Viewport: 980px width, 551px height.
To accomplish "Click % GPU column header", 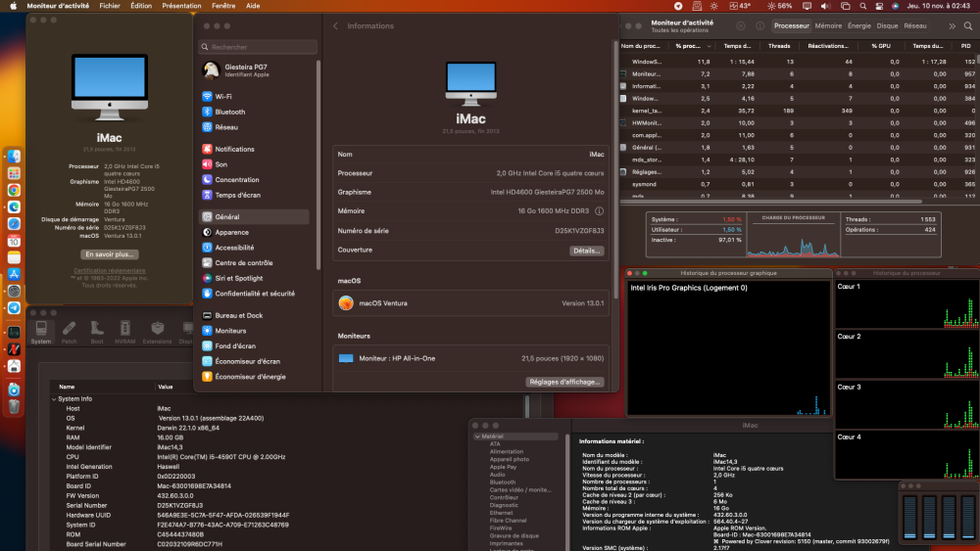I will tap(881, 46).
